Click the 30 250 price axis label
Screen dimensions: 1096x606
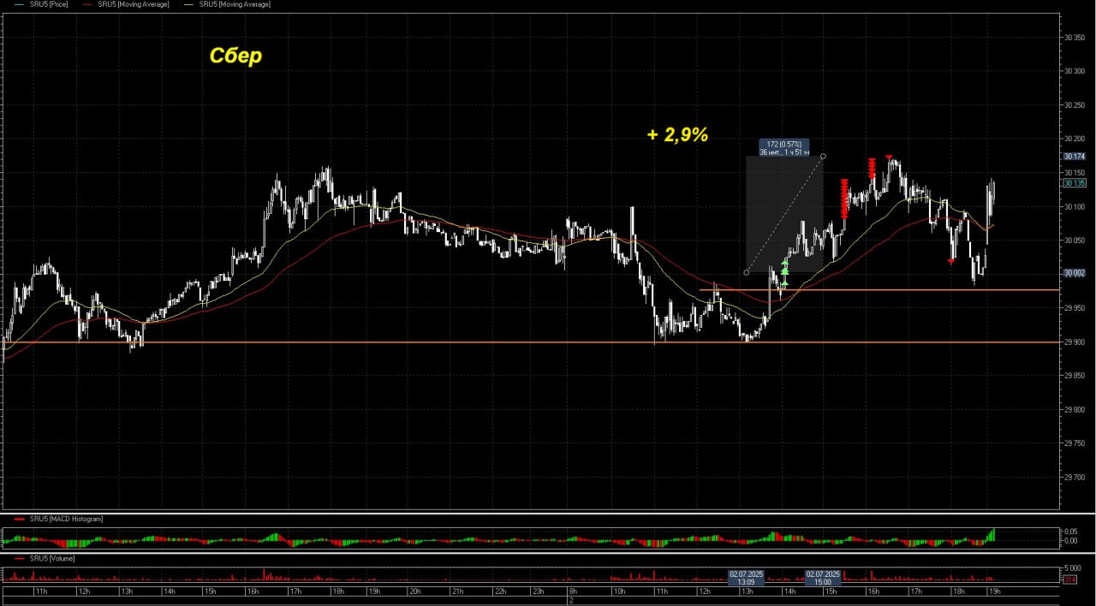click(1075, 105)
